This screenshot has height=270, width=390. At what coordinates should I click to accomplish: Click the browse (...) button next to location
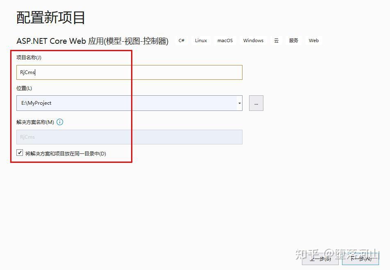256,103
